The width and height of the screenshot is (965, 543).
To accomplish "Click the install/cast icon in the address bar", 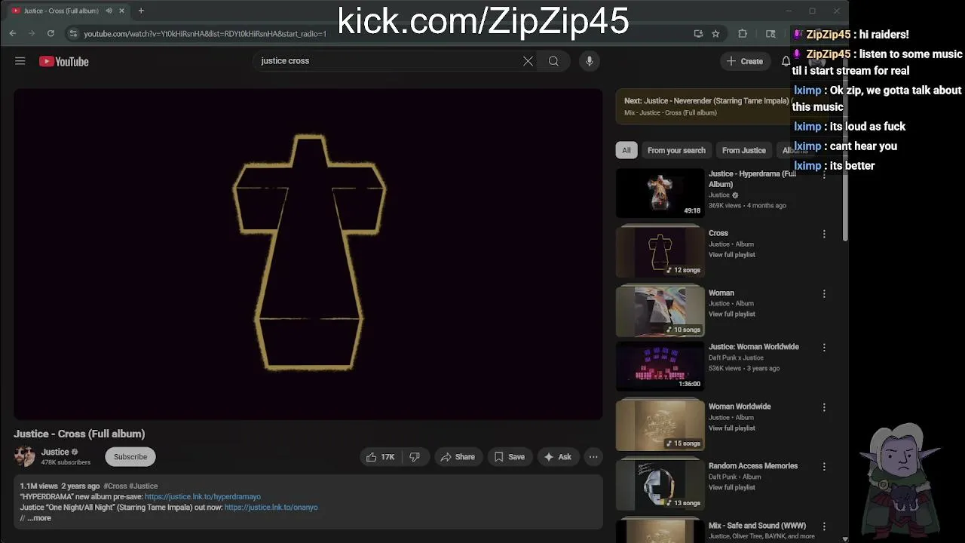I will tap(698, 34).
